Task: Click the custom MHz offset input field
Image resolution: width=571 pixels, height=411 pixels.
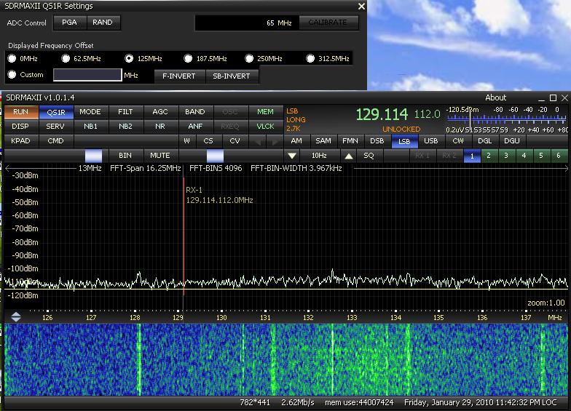Action: tap(87, 75)
